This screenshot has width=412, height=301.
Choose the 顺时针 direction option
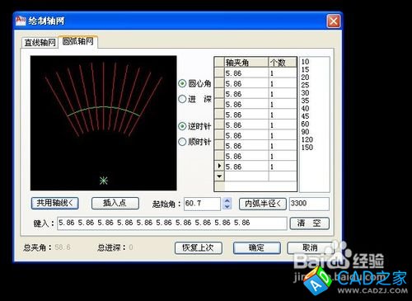click(194, 142)
